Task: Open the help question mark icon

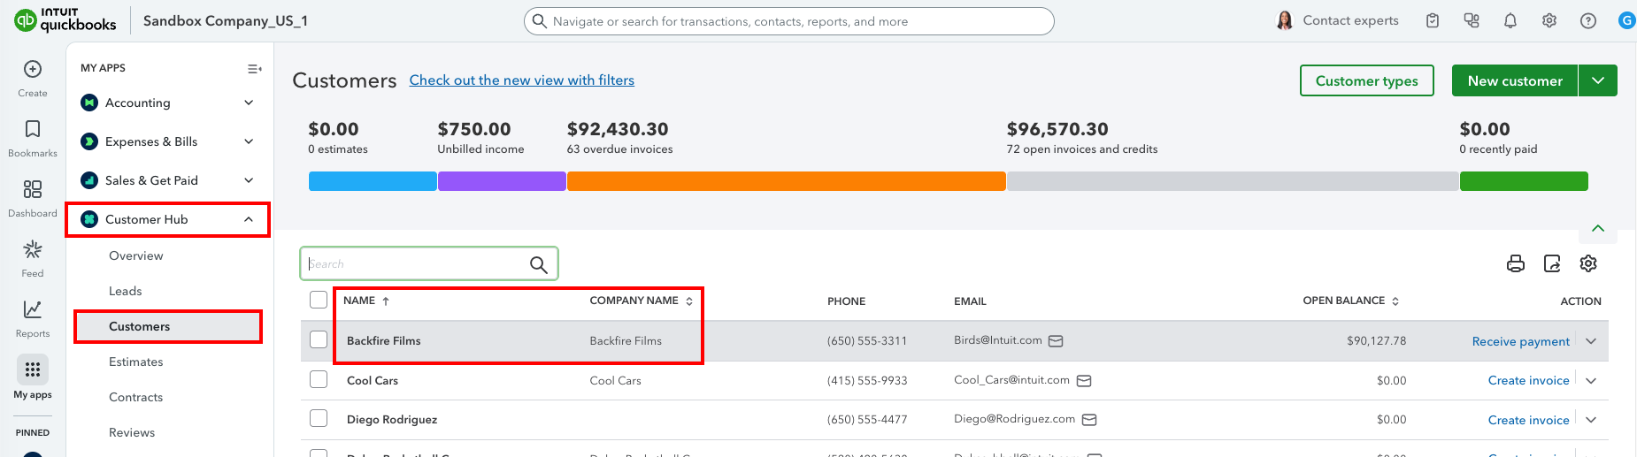Action: 1588,20
